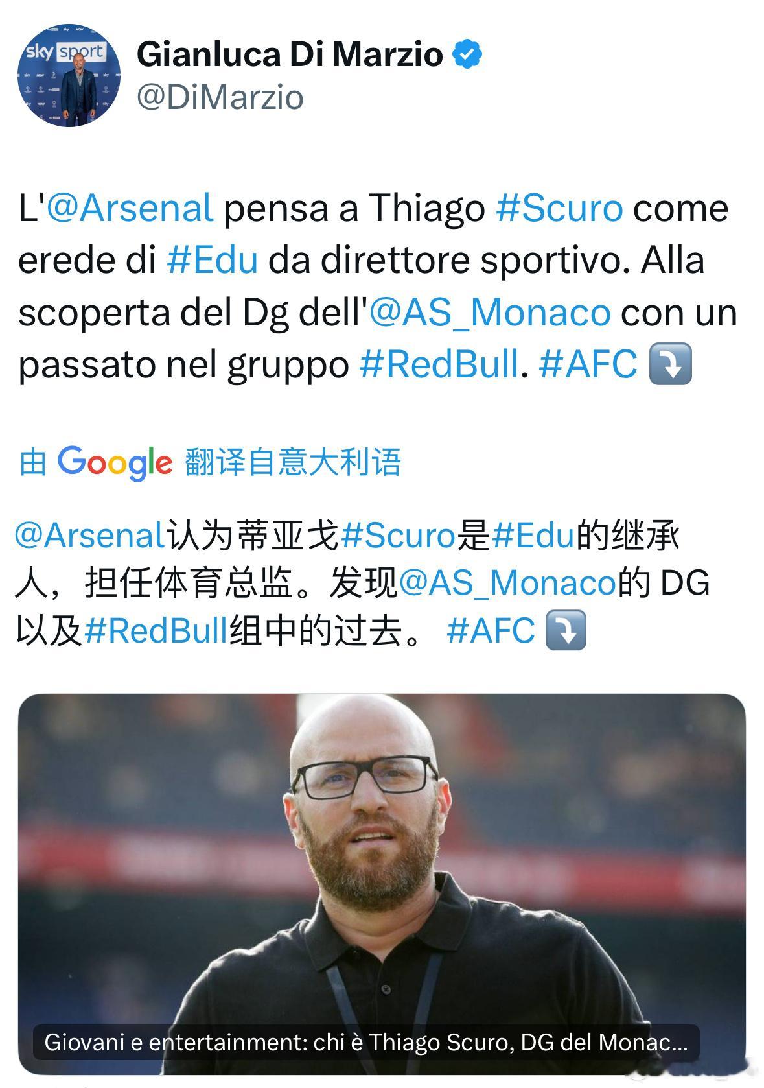Open the @AS_Monaco mention in translated text
The height and width of the screenshot is (1088, 764).
click(x=507, y=583)
